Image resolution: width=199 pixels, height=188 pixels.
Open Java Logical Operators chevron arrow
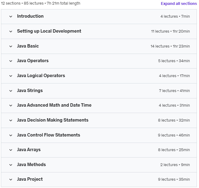[11, 76]
